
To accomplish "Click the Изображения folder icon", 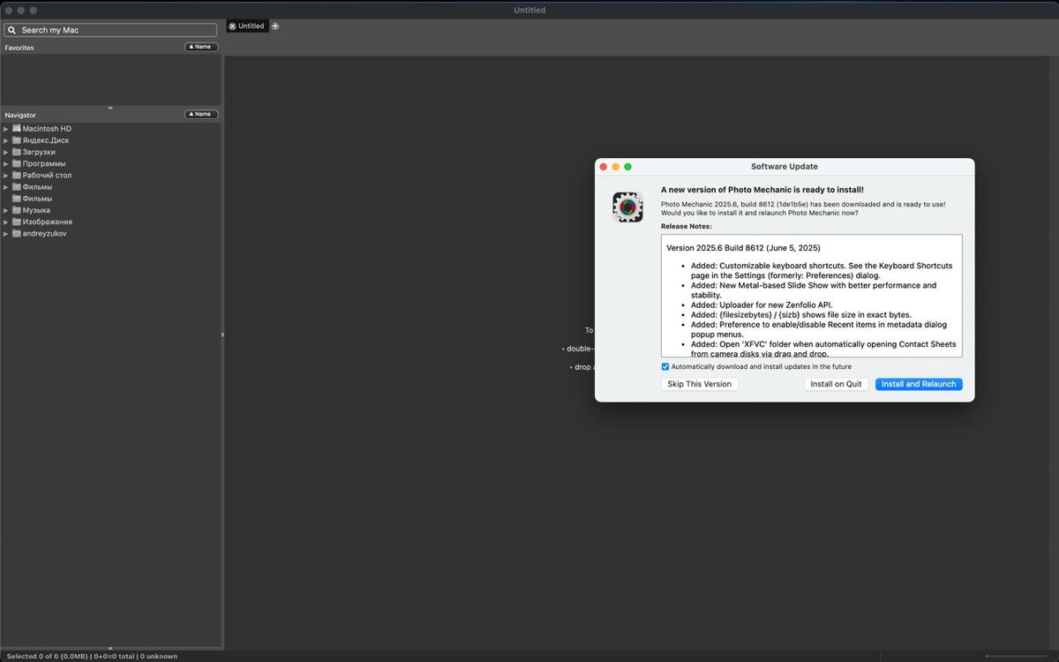I will 16,222.
